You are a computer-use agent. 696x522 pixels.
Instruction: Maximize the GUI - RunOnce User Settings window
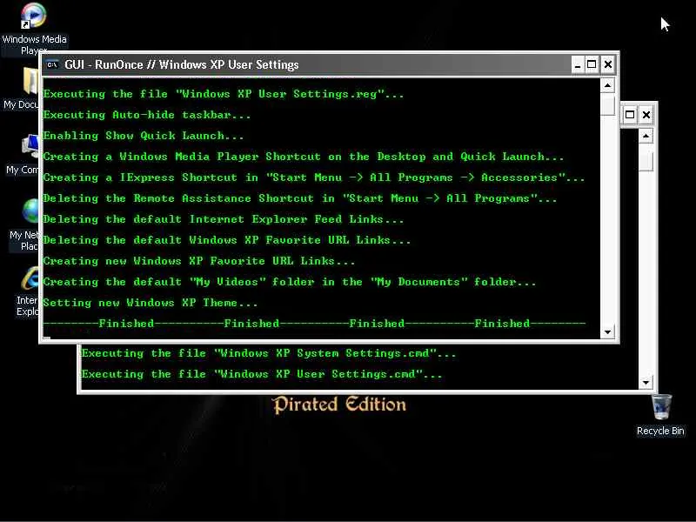click(x=592, y=64)
